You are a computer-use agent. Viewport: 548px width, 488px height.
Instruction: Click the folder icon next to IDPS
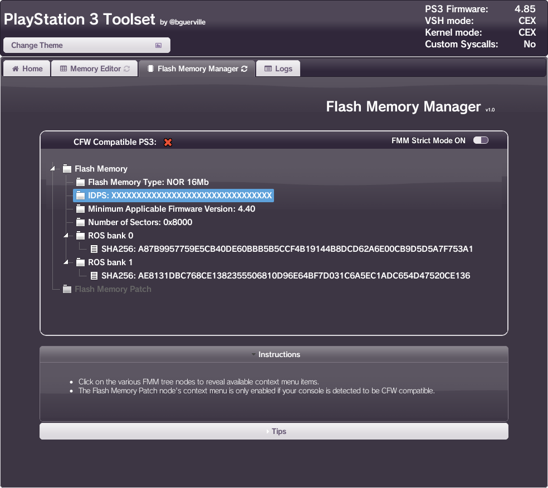tap(80, 196)
